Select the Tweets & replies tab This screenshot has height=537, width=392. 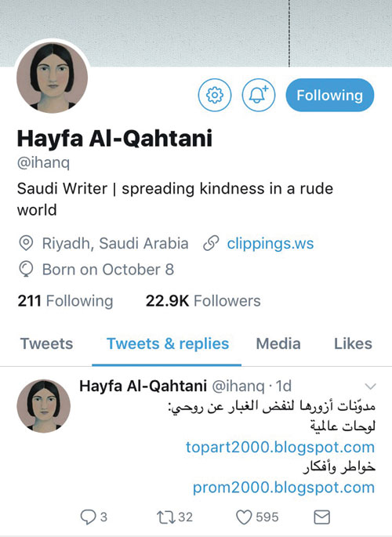coord(168,343)
